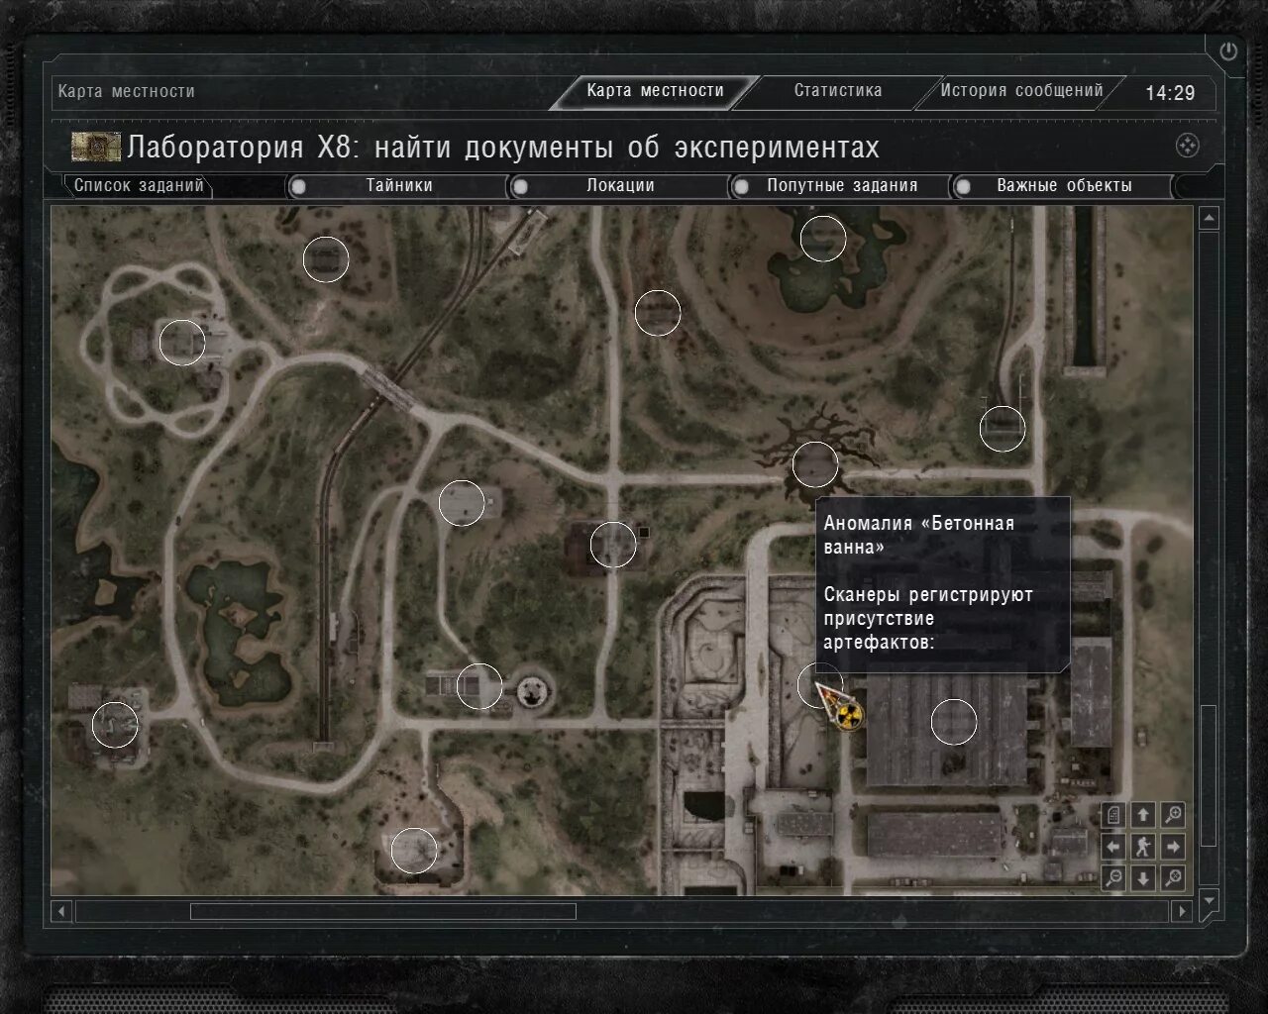Screen dimensions: 1268x1014
Task: Click the vertical scrollbar down arrow
Action: tap(1209, 901)
